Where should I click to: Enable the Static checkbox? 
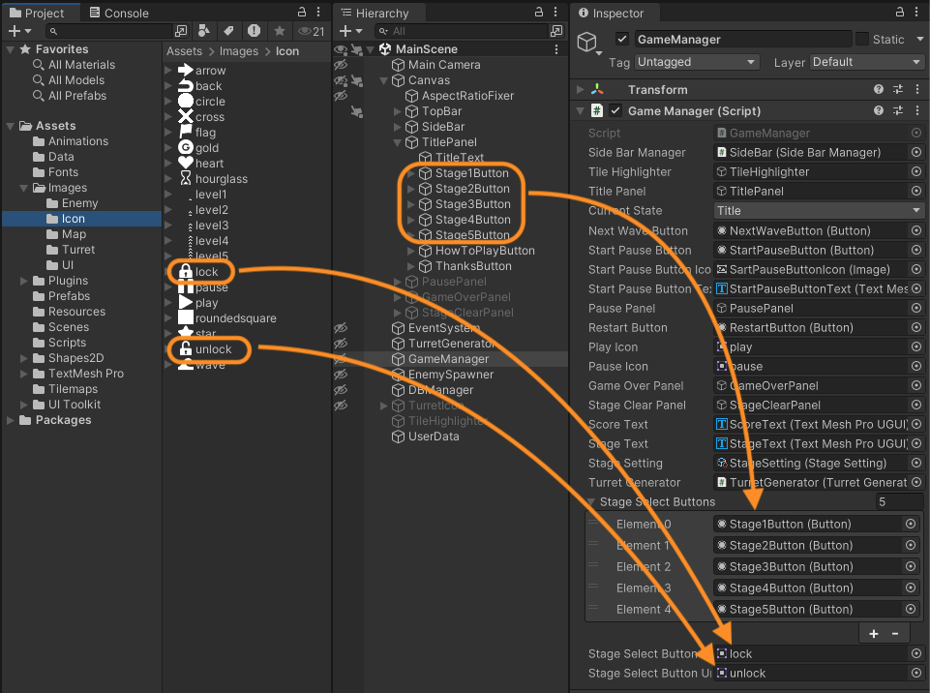click(862, 39)
